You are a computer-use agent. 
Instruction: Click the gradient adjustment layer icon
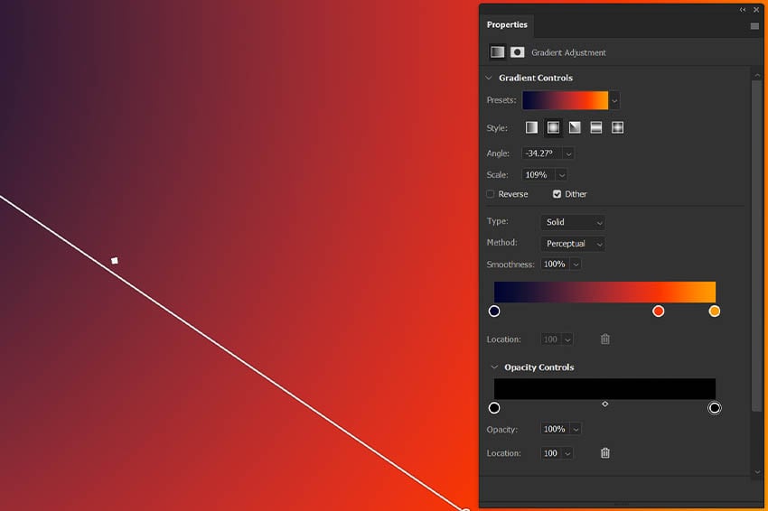[x=497, y=51]
